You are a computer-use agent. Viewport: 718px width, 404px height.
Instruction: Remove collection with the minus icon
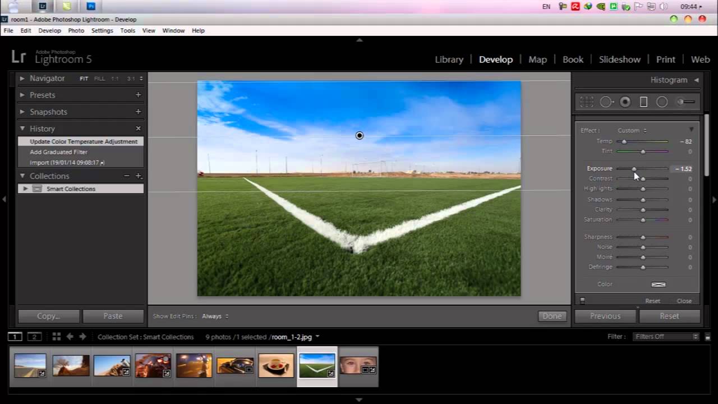pos(127,176)
